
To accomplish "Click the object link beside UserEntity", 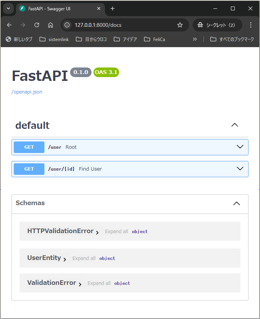I will coord(107,258).
